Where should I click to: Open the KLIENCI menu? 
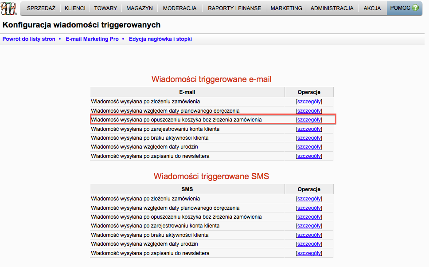pyautogui.click(x=75, y=8)
